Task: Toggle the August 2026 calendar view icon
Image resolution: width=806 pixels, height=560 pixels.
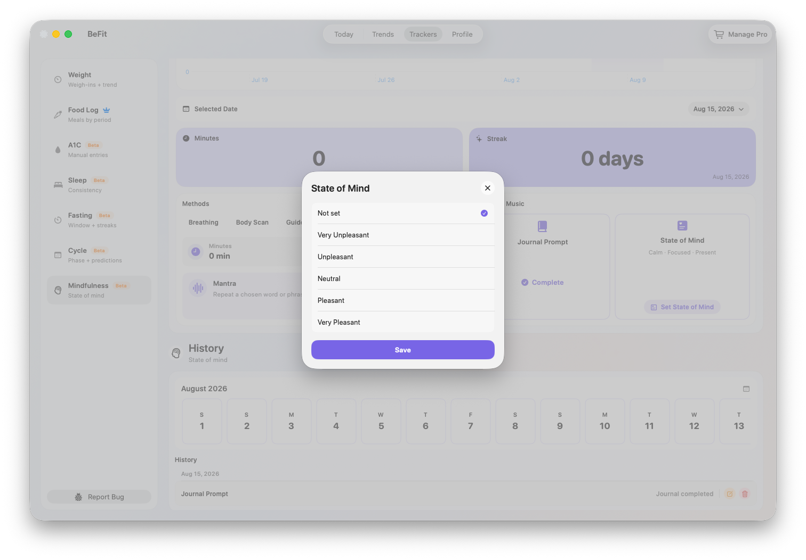Action: tap(746, 389)
